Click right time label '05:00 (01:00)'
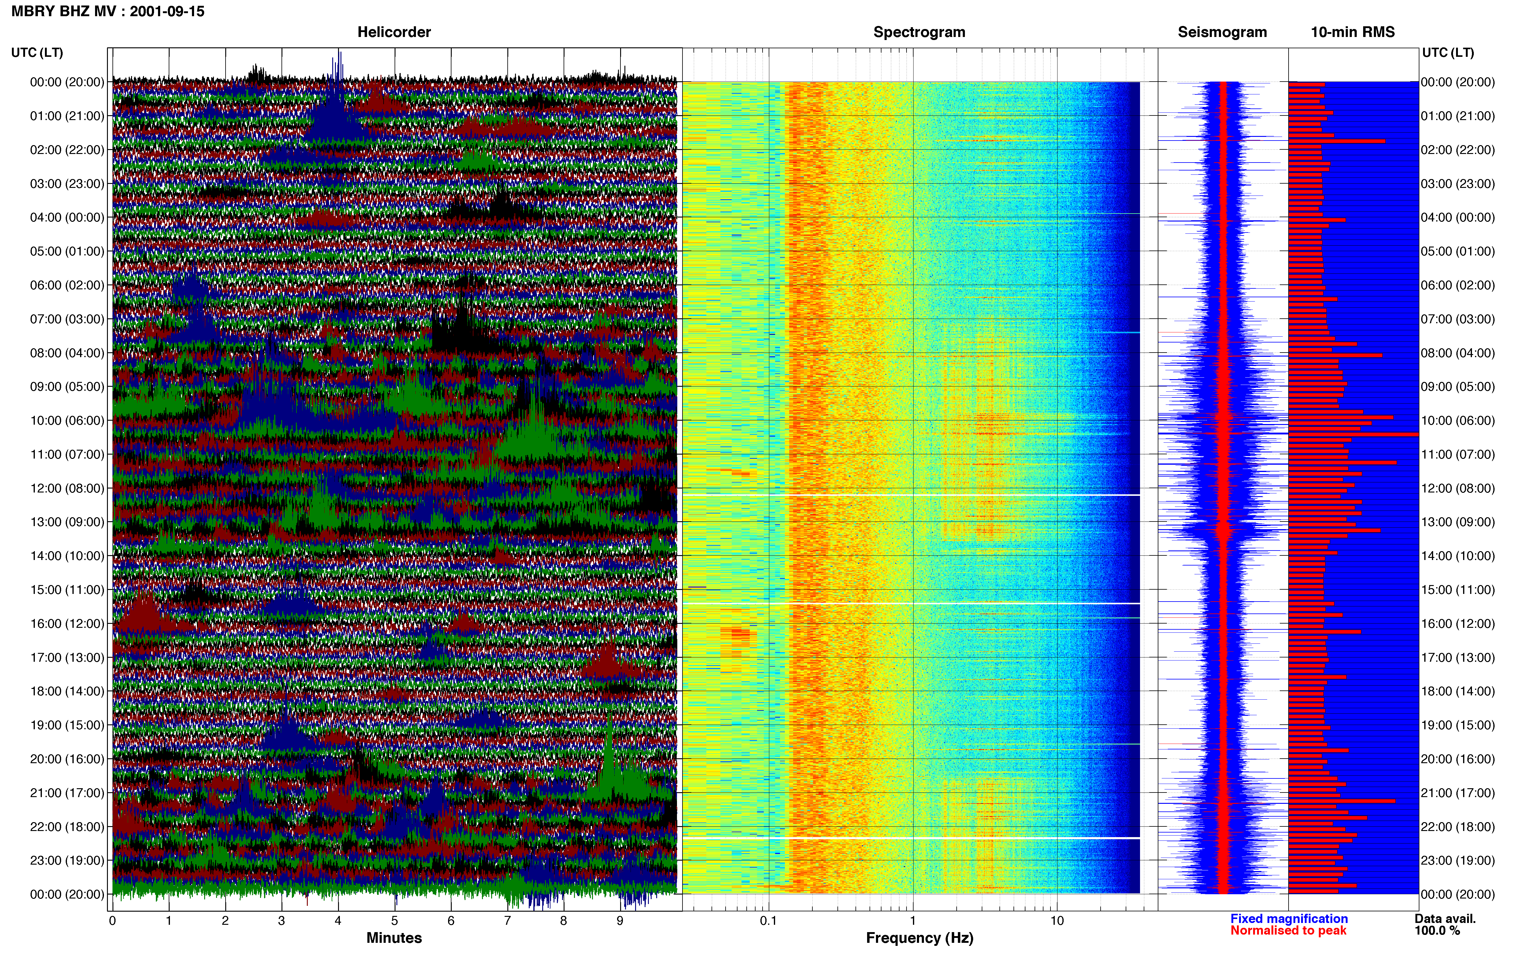The image size is (1534, 959). (1458, 251)
